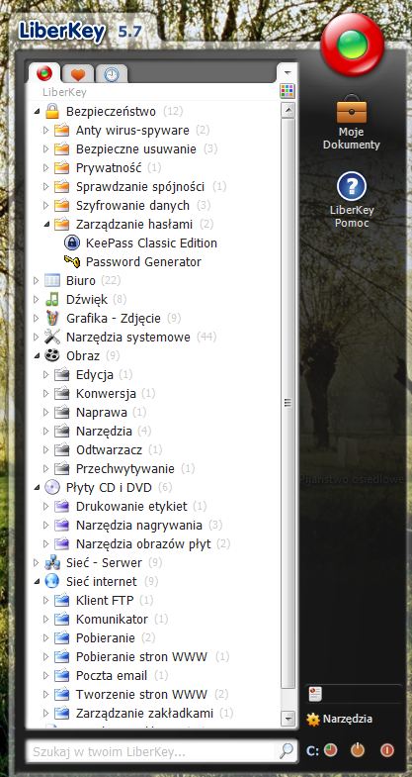Viewport: 412px width, 777px height.
Task: Click the big red-green LiberKey button
Action: [352, 45]
